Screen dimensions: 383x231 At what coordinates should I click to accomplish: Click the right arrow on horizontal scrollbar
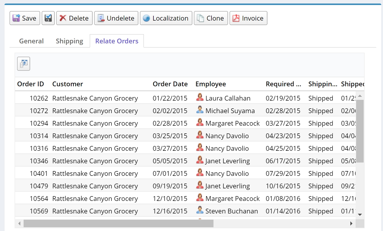(351, 223)
